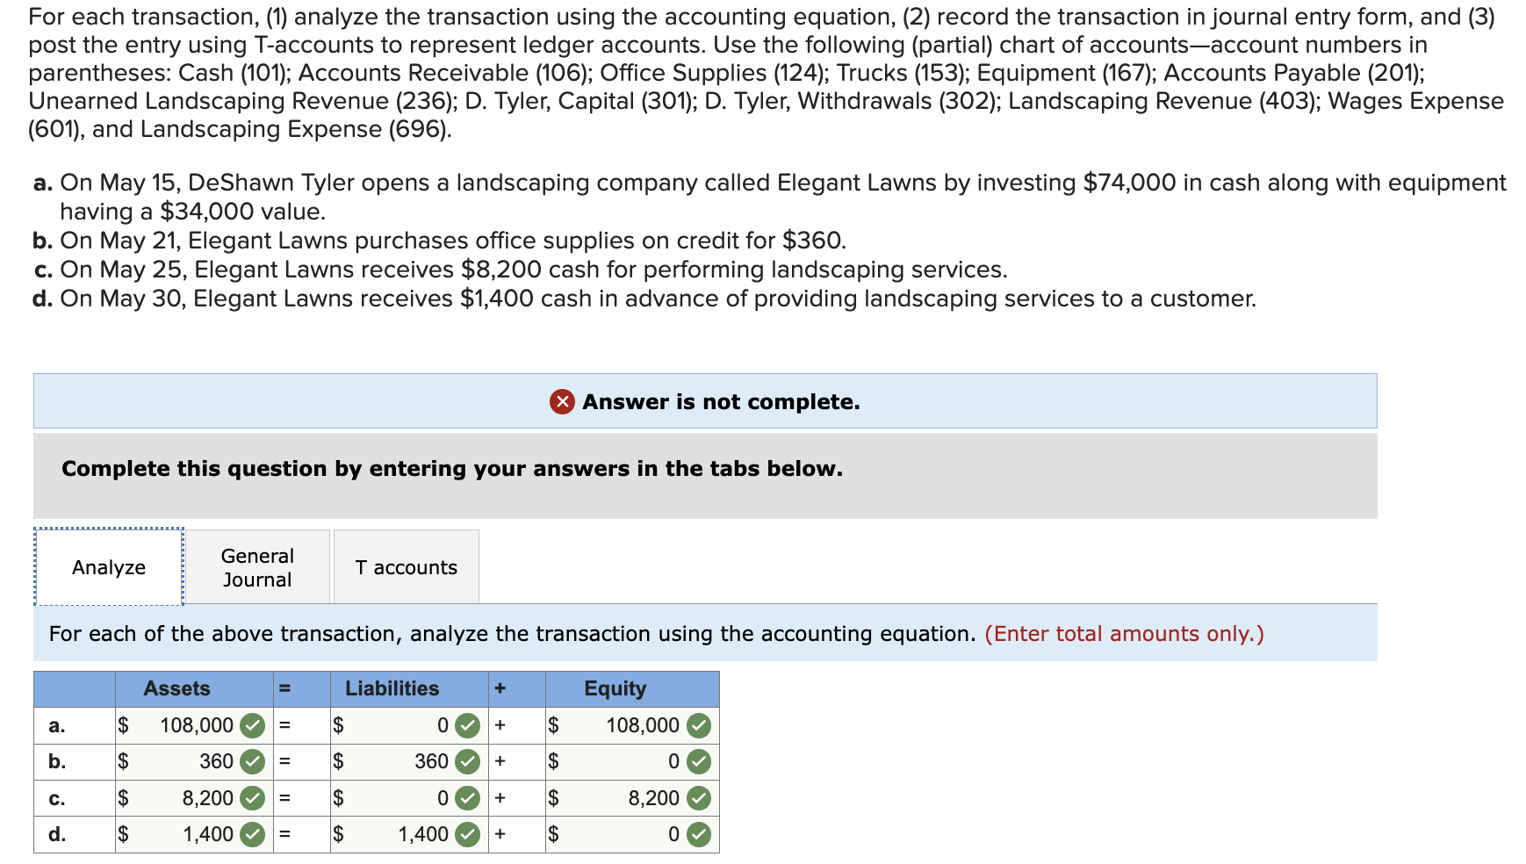The height and width of the screenshot is (864, 1526).
Task: Click the green checkmark beside Assets 108,000
Action: (253, 725)
